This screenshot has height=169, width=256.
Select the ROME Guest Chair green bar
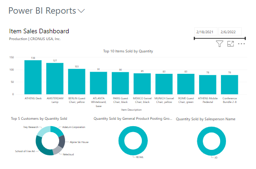(186, 84)
